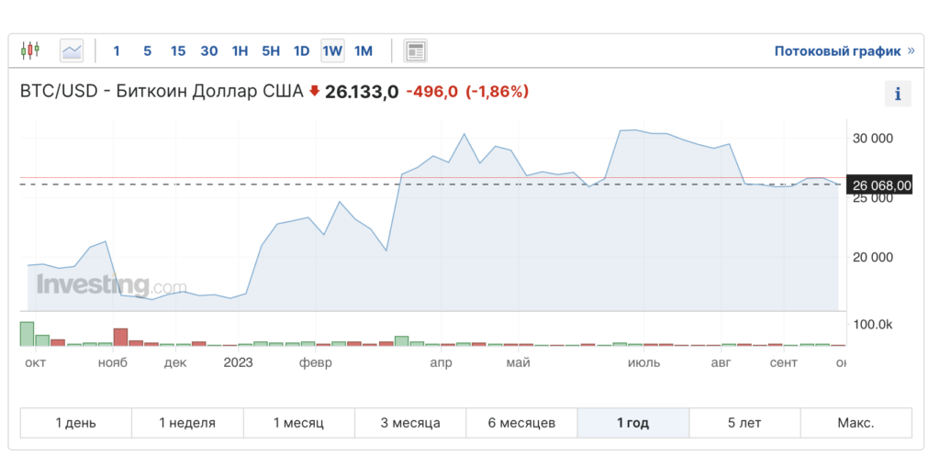940x467 pixels.
Task: Show the Макс. time range
Action: (x=856, y=423)
